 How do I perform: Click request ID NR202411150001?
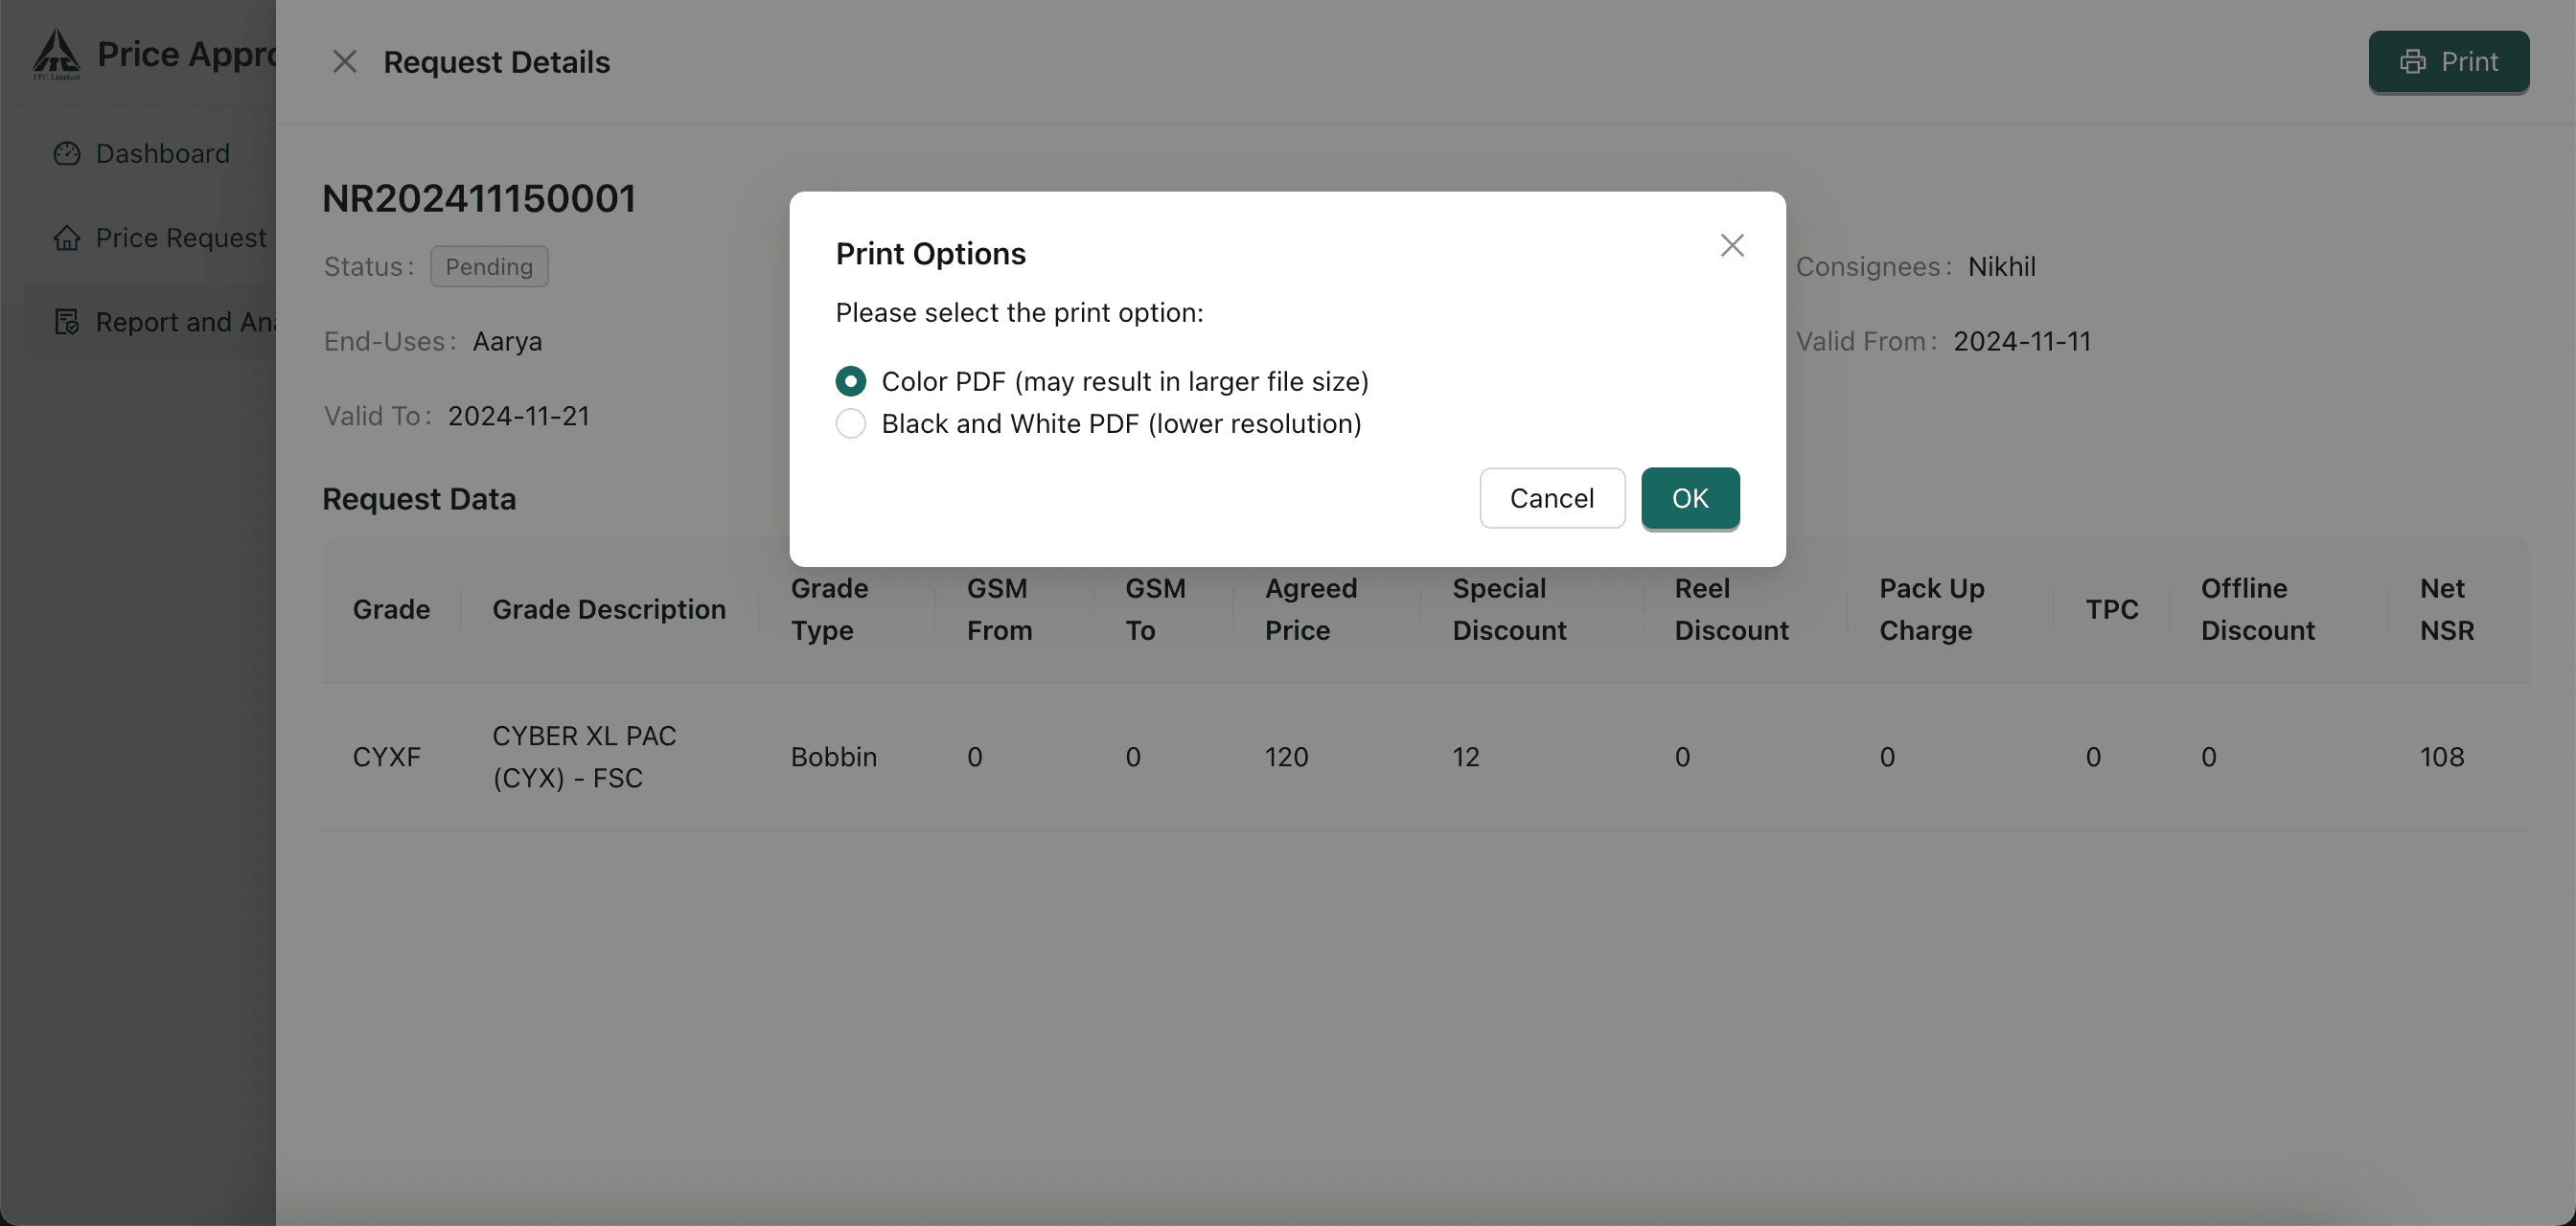point(479,198)
